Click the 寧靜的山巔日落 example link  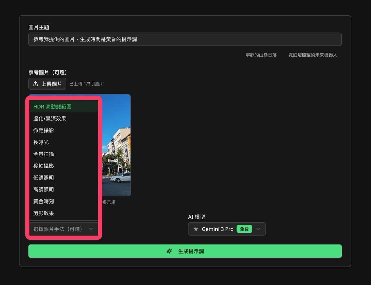[261, 55]
